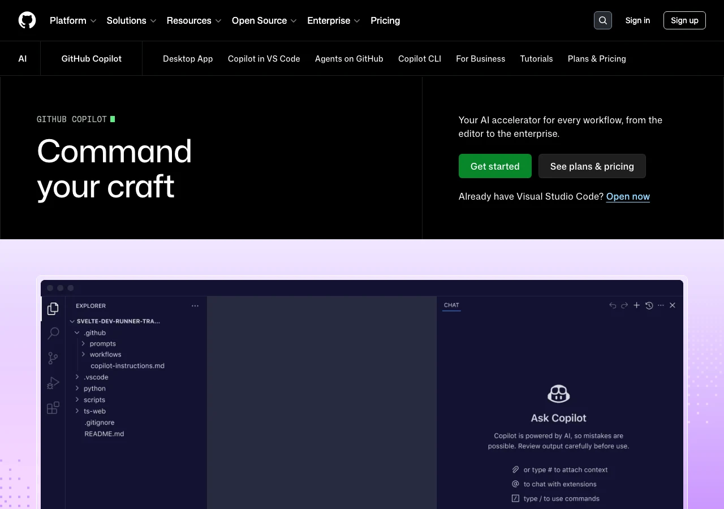Screen dimensions: 724x509
Task: Open the Tutorials tab
Action: [x=537, y=59]
